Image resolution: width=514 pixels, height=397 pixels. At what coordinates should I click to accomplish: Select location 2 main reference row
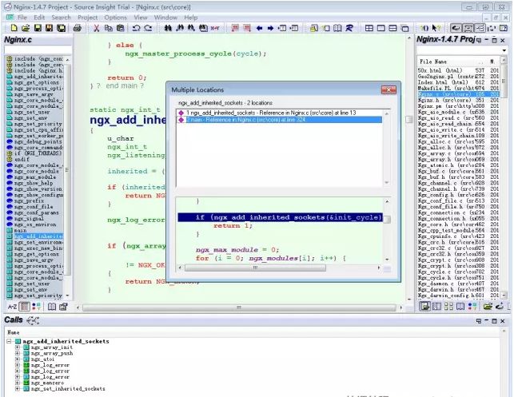[x=280, y=120]
